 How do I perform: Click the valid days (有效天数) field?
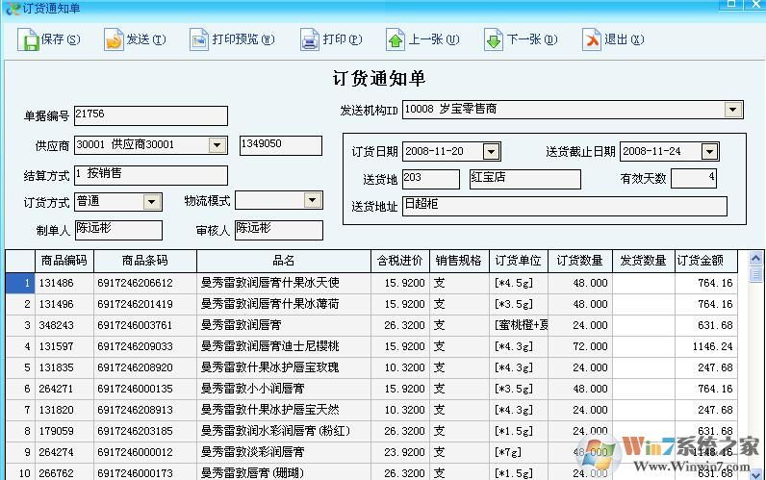click(693, 178)
